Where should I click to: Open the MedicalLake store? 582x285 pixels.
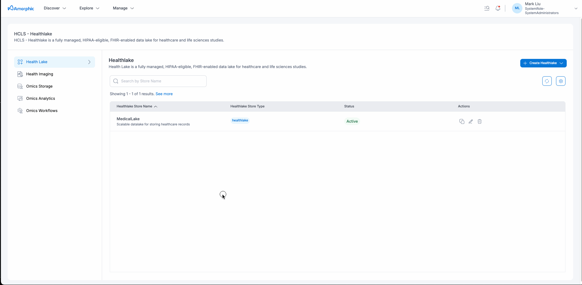[x=128, y=119]
